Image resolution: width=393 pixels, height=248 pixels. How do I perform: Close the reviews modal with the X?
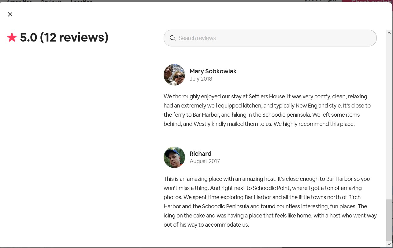[10, 14]
